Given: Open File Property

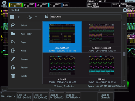Looking at the screenshot, I should pyautogui.click(x=8, y=96).
